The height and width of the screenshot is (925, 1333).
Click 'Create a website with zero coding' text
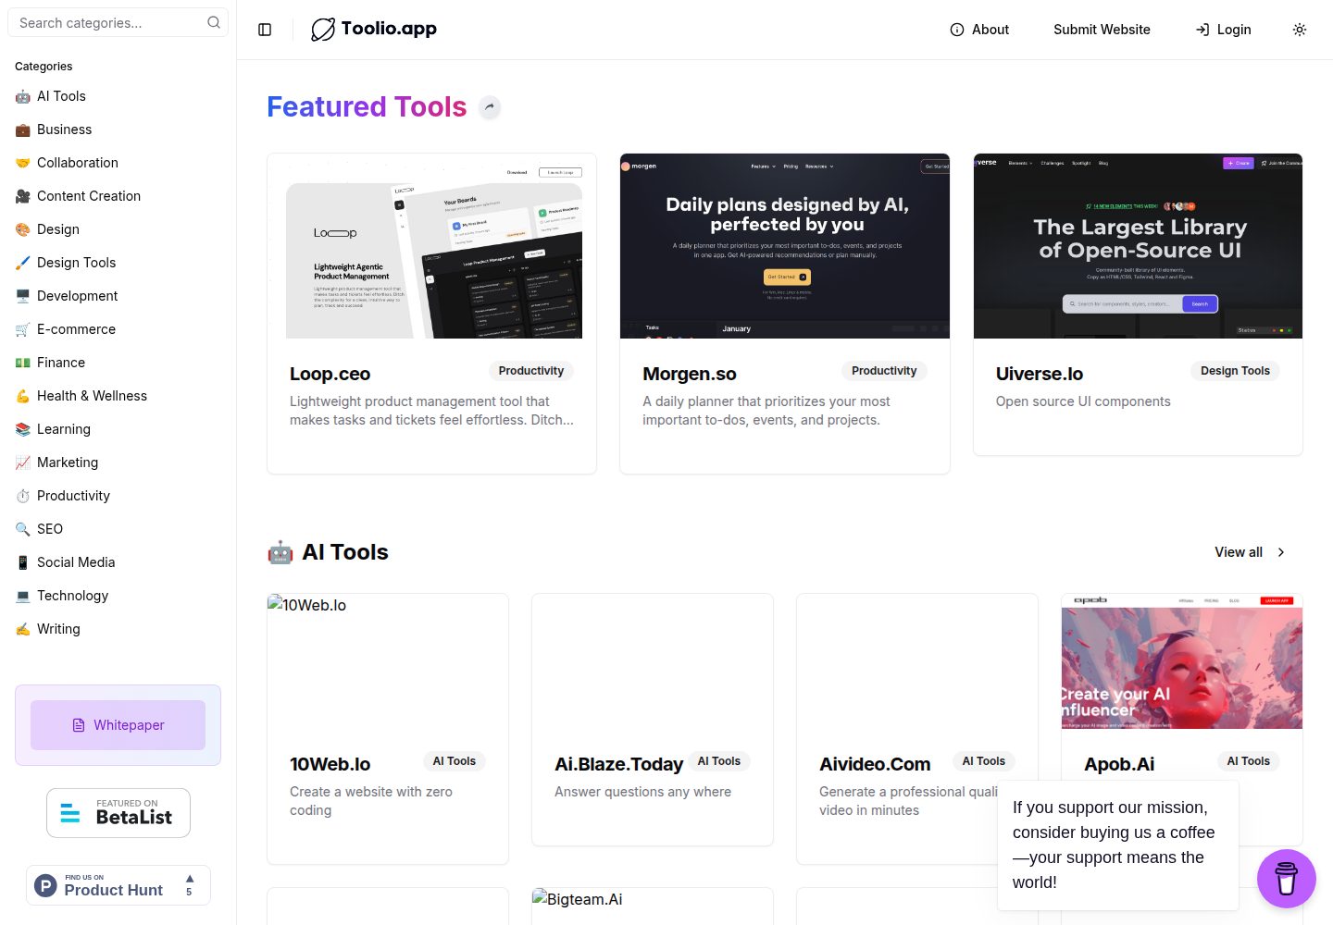pyautogui.click(x=371, y=801)
